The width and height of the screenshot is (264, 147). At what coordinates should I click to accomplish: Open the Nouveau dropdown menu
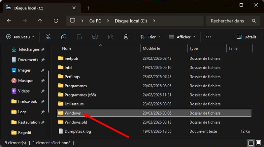pyautogui.click(x=20, y=37)
